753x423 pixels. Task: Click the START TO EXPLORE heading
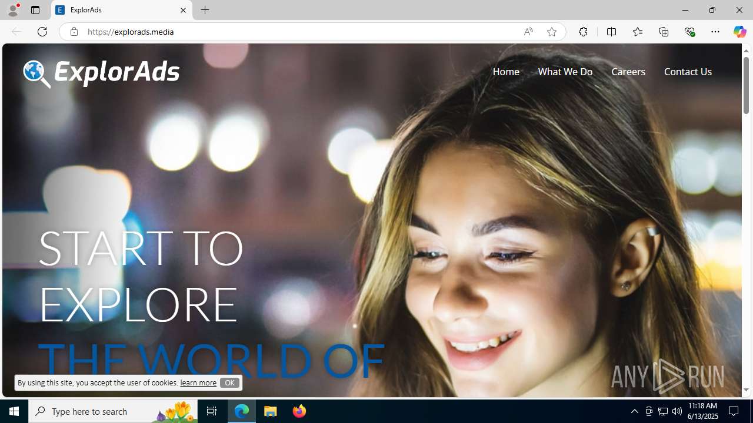tap(141, 276)
